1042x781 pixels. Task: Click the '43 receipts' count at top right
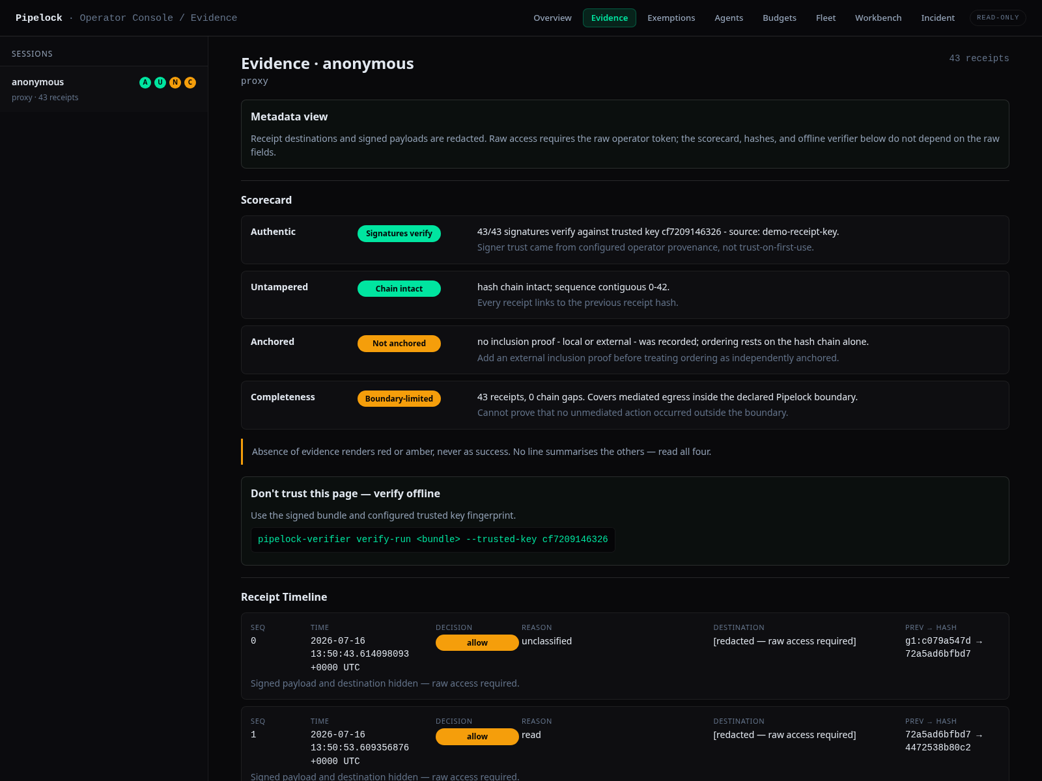pos(979,59)
